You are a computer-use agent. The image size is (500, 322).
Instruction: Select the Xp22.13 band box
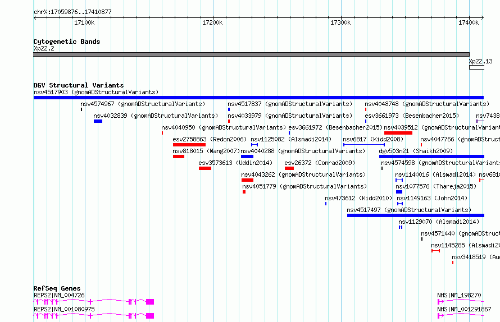point(477,67)
